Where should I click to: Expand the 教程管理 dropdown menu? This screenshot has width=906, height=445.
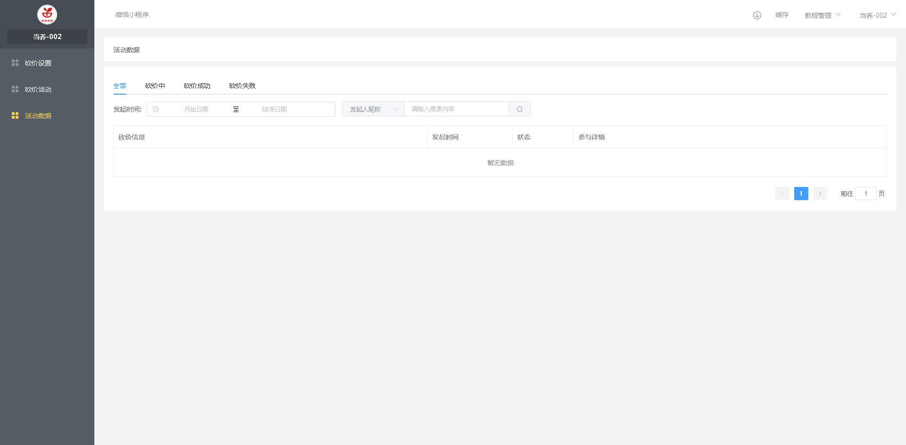point(822,15)
